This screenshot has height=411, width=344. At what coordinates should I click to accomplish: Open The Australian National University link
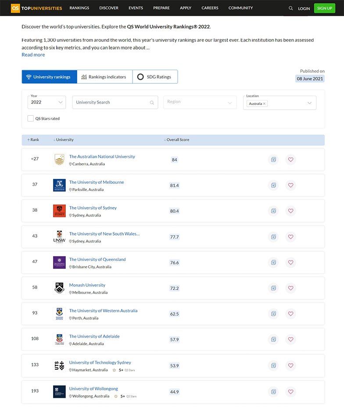point(102,157)
